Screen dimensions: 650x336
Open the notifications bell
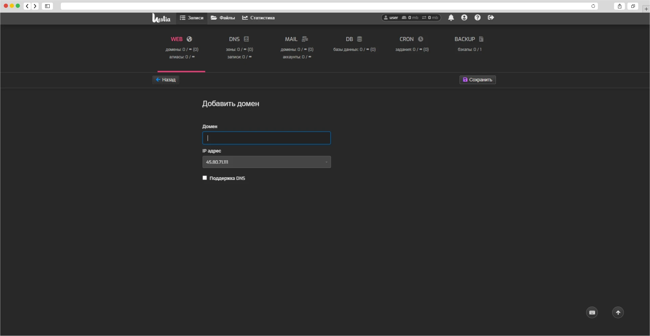451,18
